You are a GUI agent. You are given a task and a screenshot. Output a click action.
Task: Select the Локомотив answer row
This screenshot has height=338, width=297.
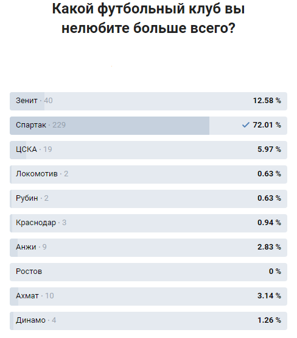click(x=148, y=174)
